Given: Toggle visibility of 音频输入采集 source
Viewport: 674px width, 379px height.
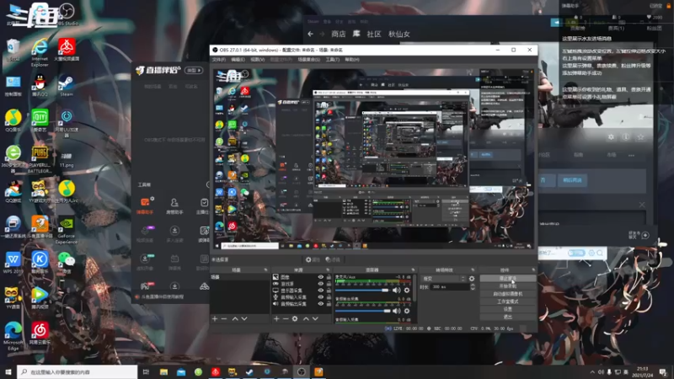Looking at the screenshot, I should (x=320, y=297).
